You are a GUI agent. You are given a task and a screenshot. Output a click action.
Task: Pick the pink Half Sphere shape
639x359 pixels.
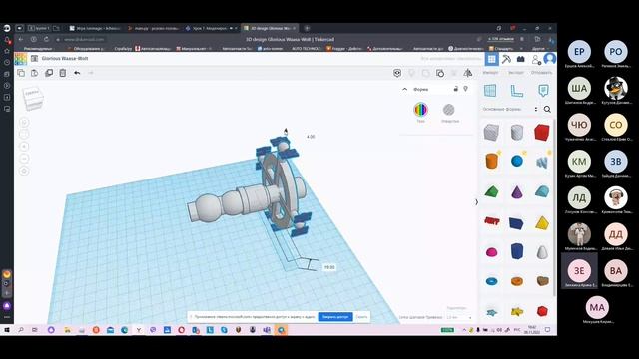(x=491, y=252)
